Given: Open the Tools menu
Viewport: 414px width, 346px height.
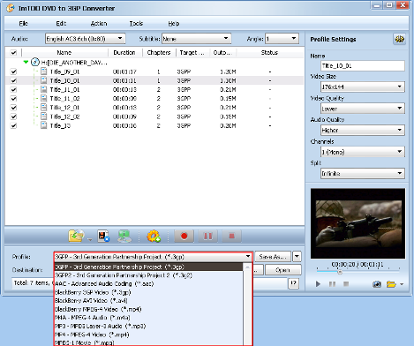Looking at the screenshot, I should click(x=136, y=23).
